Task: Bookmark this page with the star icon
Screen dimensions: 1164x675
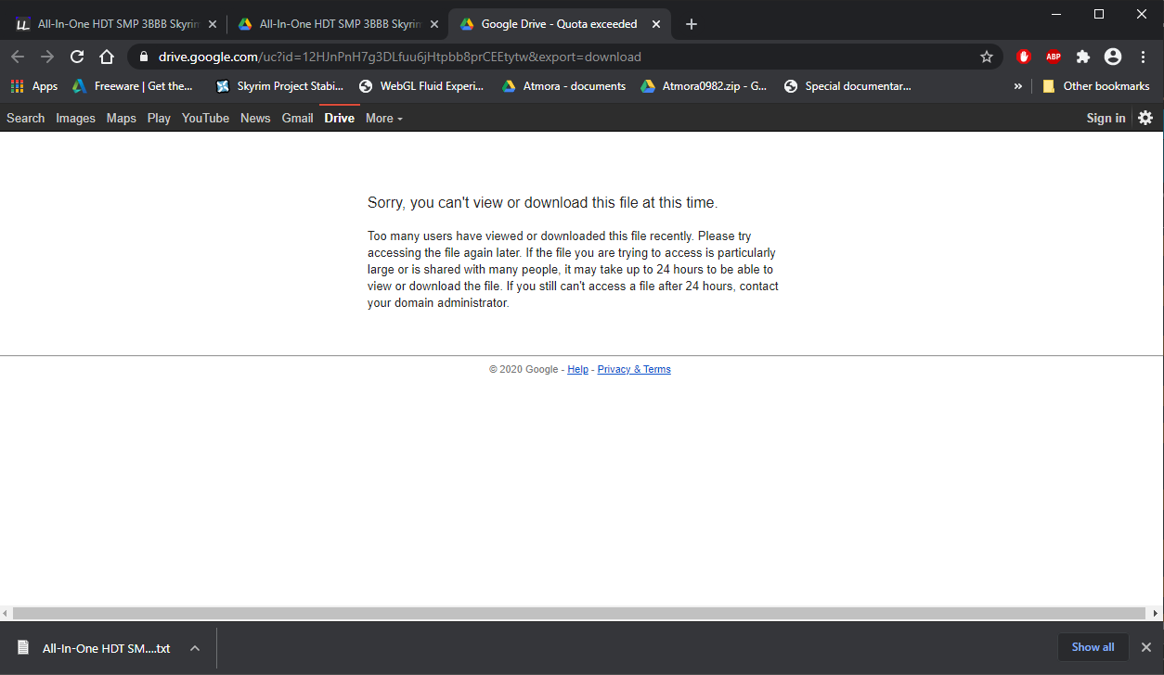Action: click(x=987, y=57)
